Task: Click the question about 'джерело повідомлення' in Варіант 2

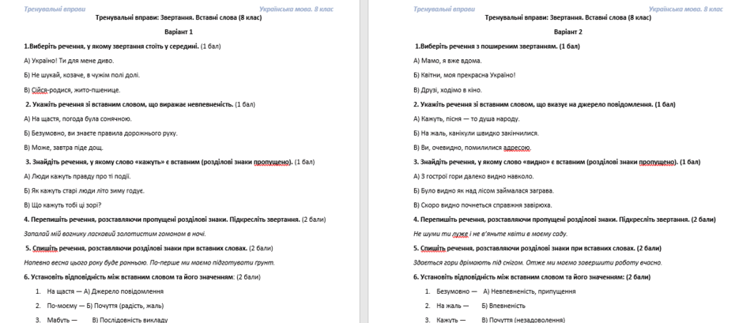Action: click(x=545, y=104)
